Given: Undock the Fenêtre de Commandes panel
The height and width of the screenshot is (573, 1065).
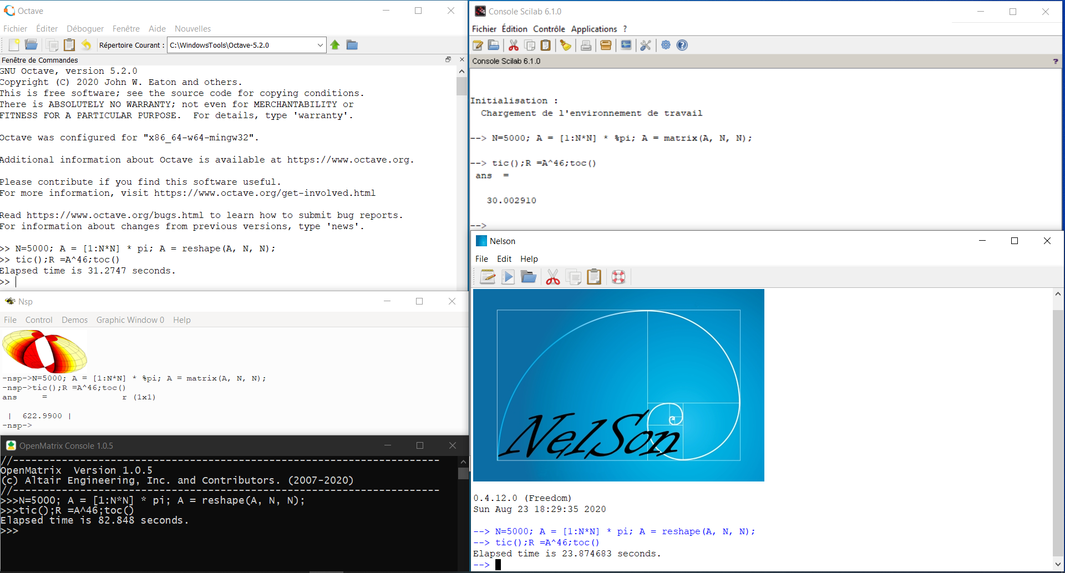Looking at the screenshot, I should [448, 59].
